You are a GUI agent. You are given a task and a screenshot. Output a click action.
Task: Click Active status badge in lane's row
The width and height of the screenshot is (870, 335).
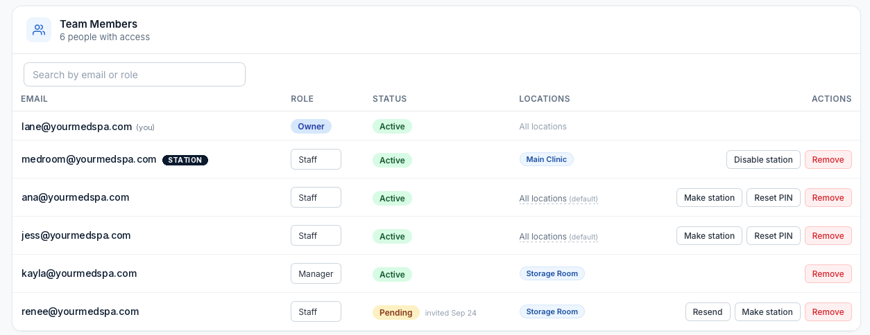pos(392,127)
